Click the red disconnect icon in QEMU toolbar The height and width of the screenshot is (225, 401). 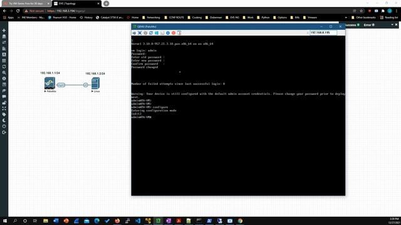(x=174, y=33)
